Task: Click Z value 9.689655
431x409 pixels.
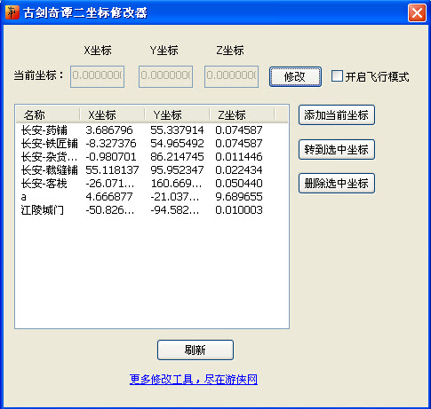Action: coord(239,197)
